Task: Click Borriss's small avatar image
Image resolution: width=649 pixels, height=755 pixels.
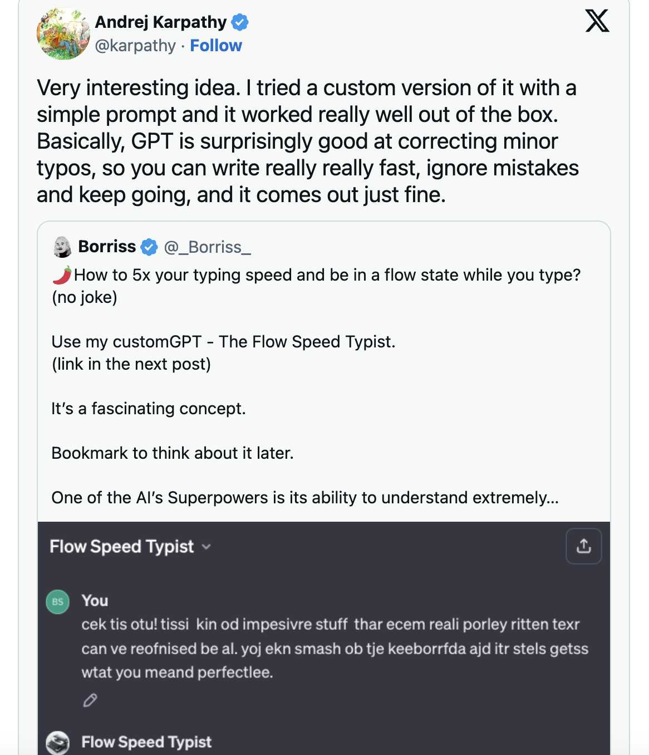Action: click(62, 247)
